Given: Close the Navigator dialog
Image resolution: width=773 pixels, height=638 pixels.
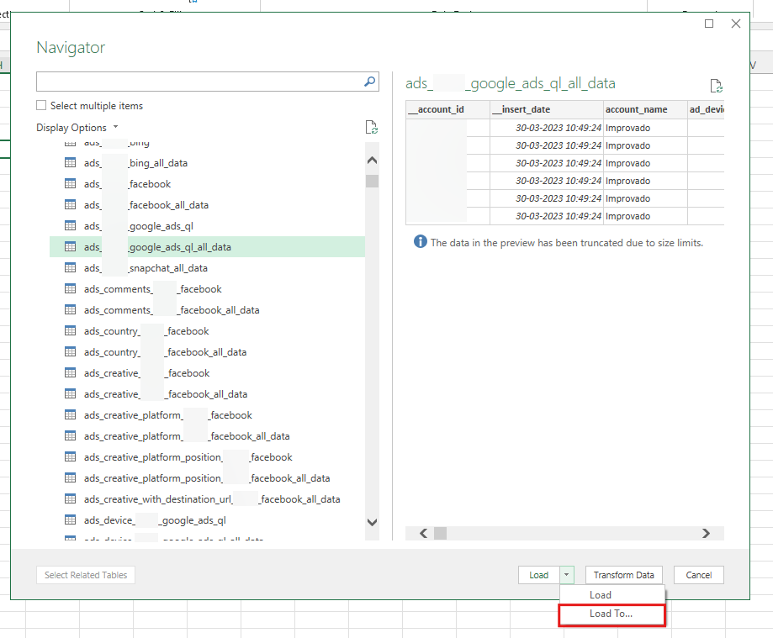Looking at the screenshot, I should (x=736, y=24).
